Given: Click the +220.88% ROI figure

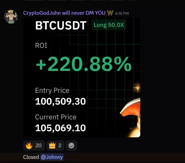Looking at the screenshot, I should pos(84,64).
